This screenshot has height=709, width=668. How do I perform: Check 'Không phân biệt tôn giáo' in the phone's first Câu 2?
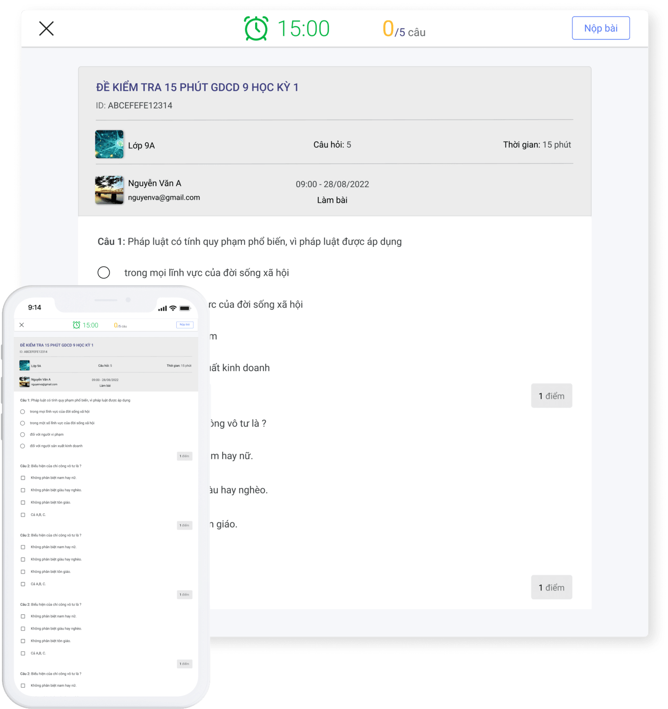(x=23, y=502)
